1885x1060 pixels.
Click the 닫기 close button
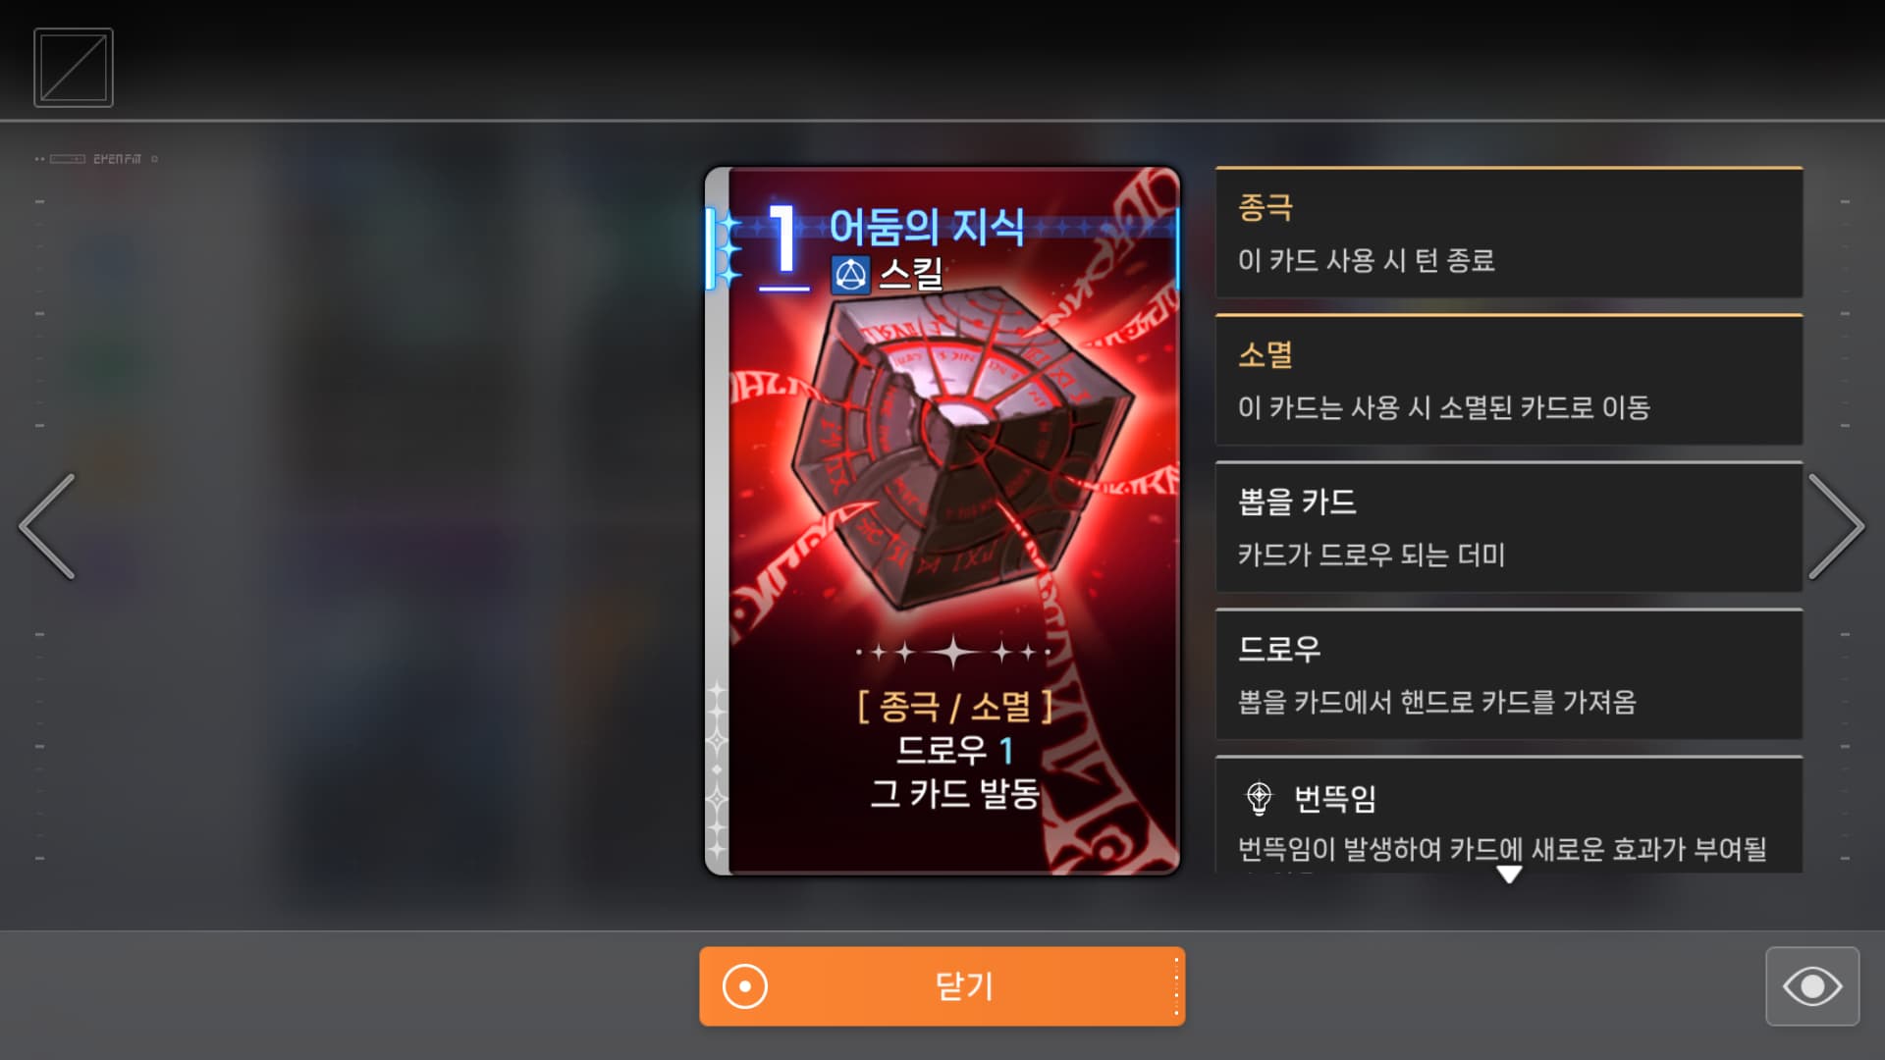pos(942,986)
